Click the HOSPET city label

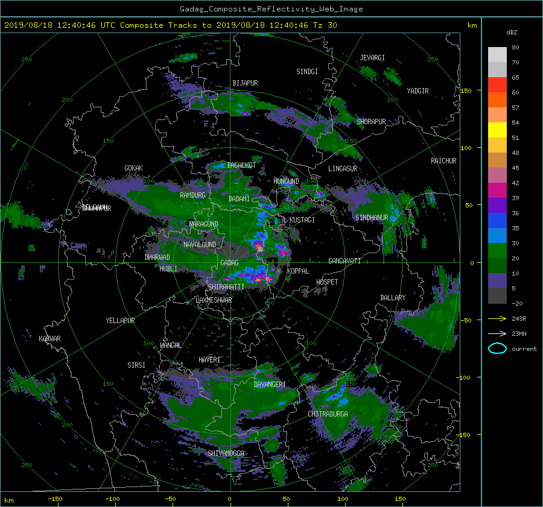coord(327,282)
